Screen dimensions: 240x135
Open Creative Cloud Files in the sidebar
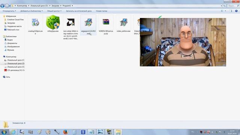(x=15, y=19)
